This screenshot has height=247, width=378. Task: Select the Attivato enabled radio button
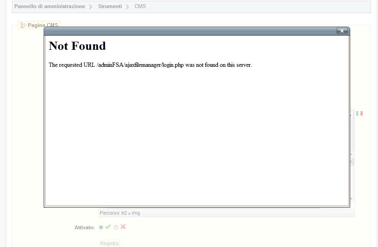pyautogui.click(x=101, y=227)
